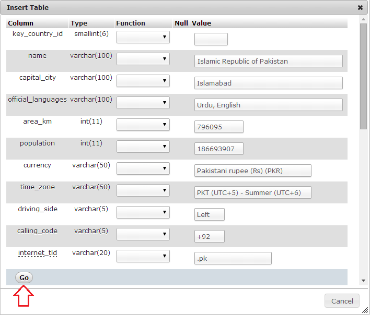Open Function dropdown for key_country_id
The width and height of the screenshot is (370, 315).
[x=143, y=37]
